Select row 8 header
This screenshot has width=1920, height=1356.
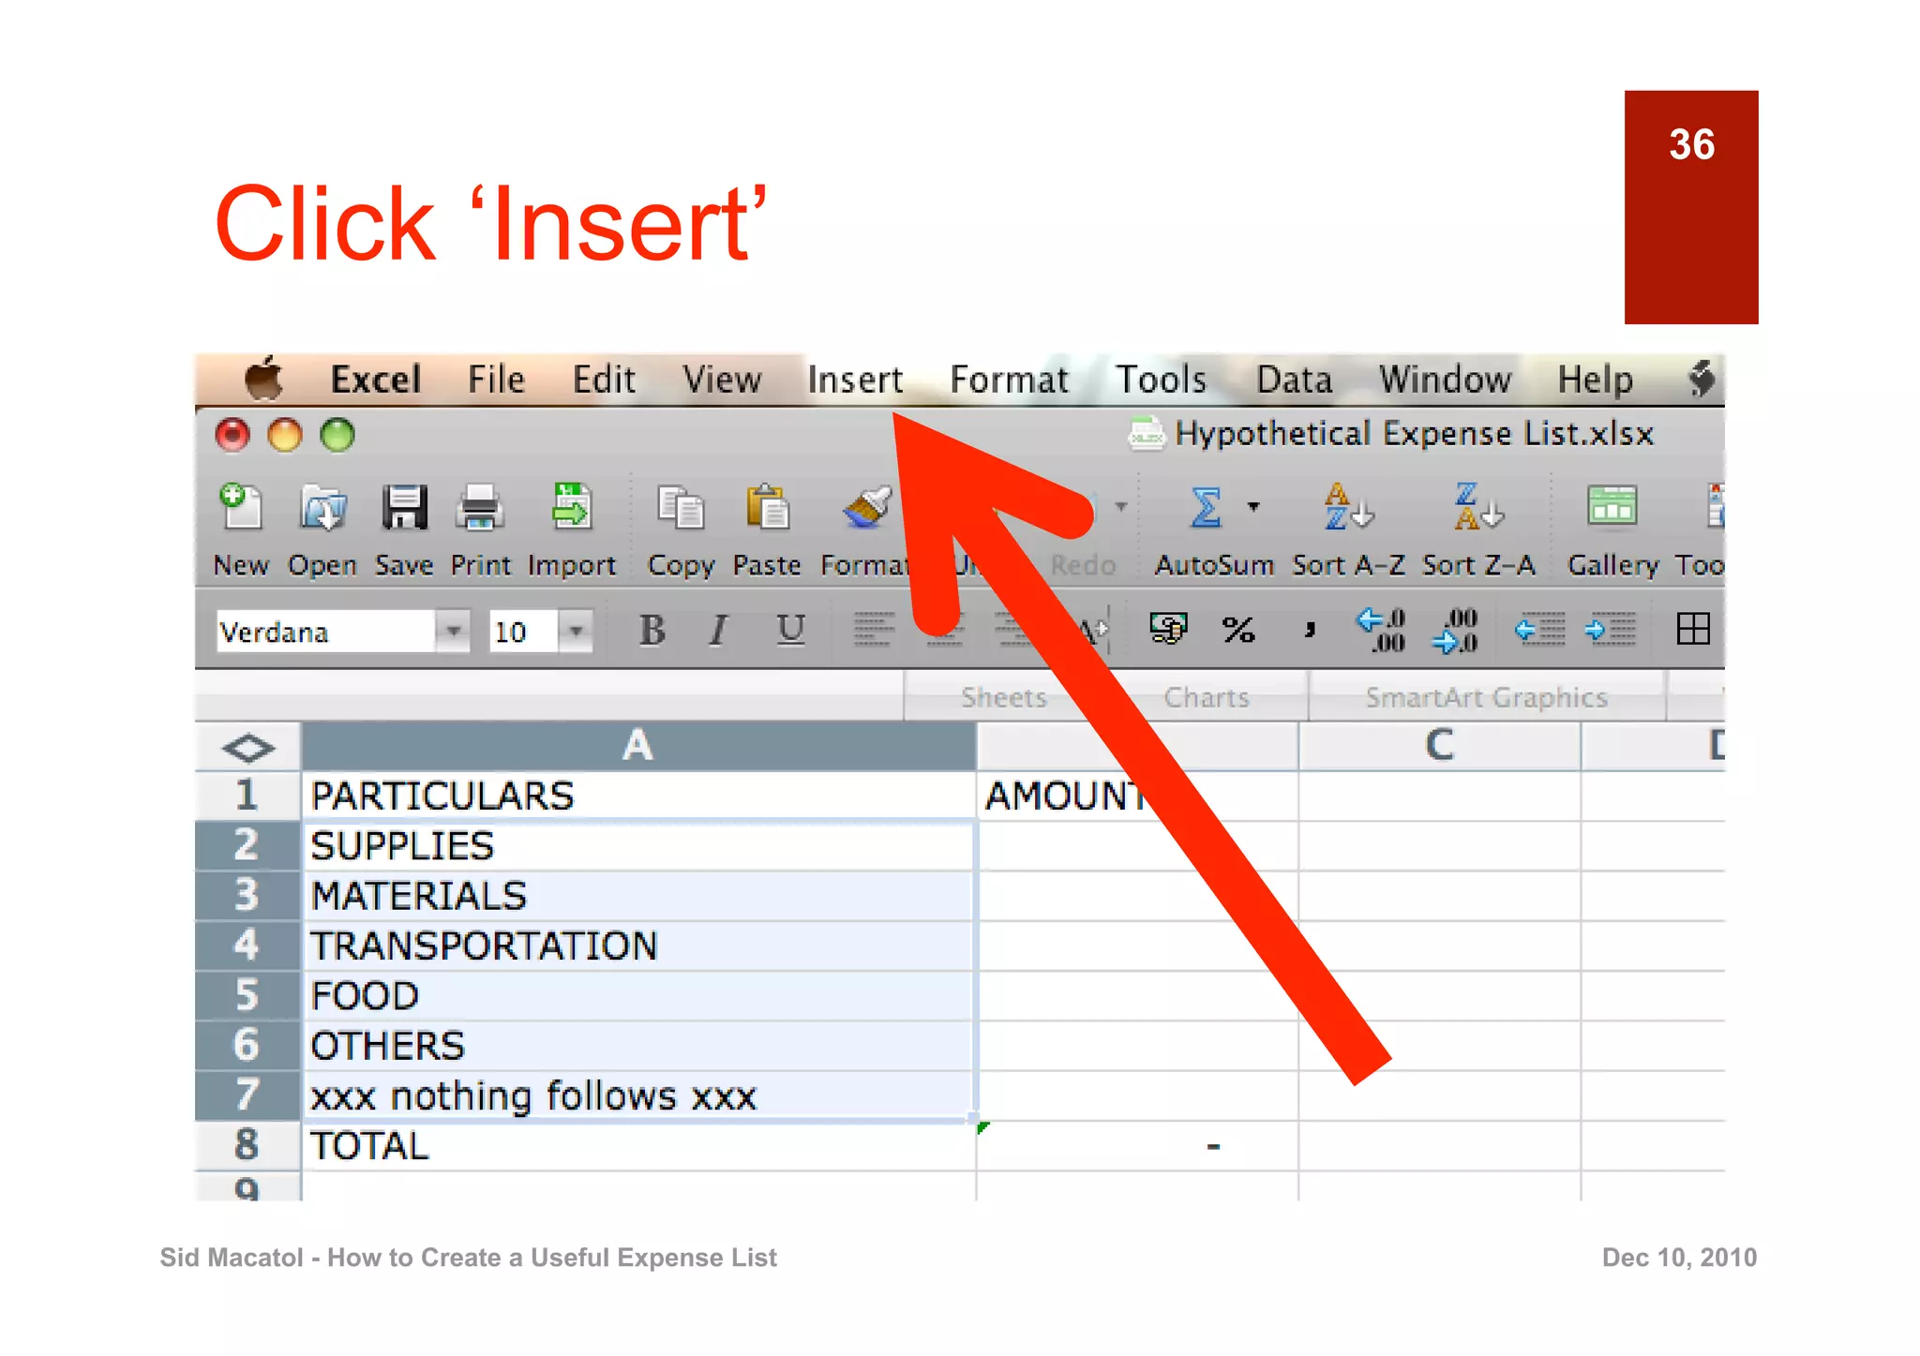point(247,1145)
